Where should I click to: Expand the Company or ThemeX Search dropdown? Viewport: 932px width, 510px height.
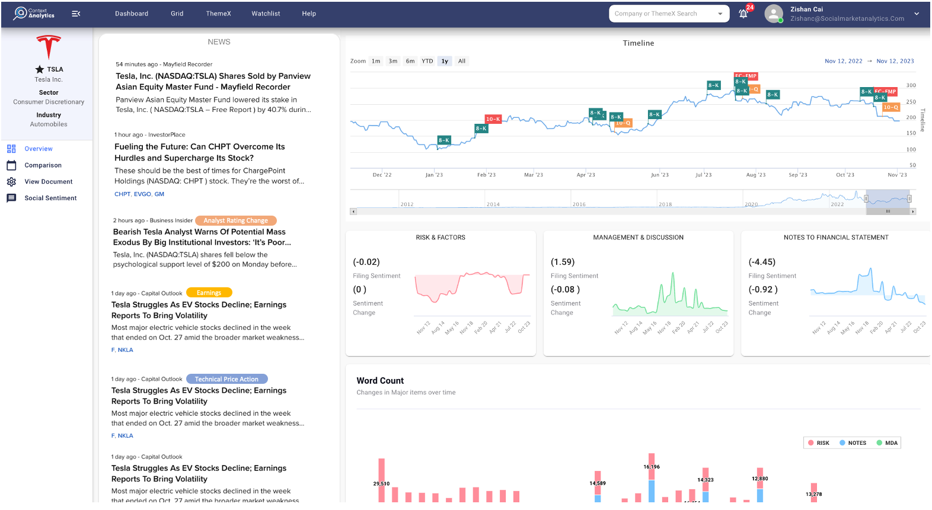[720, 14]
